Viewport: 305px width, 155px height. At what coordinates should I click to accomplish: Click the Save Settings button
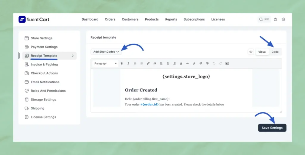click(272, 128)
